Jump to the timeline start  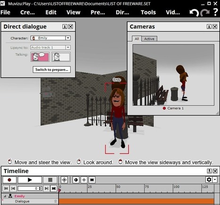(x=6, y=188)
